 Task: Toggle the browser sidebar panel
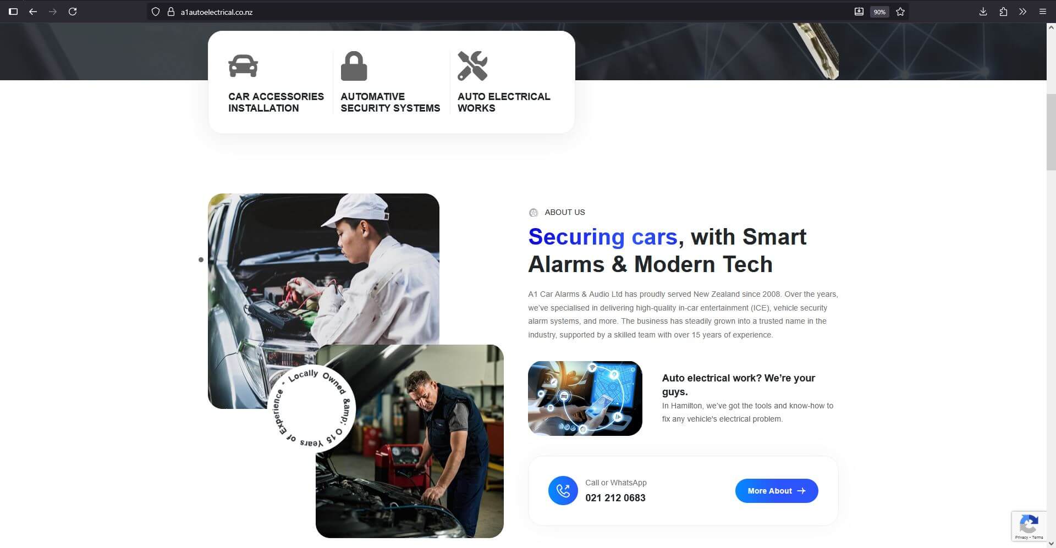[x=13, y=12]
